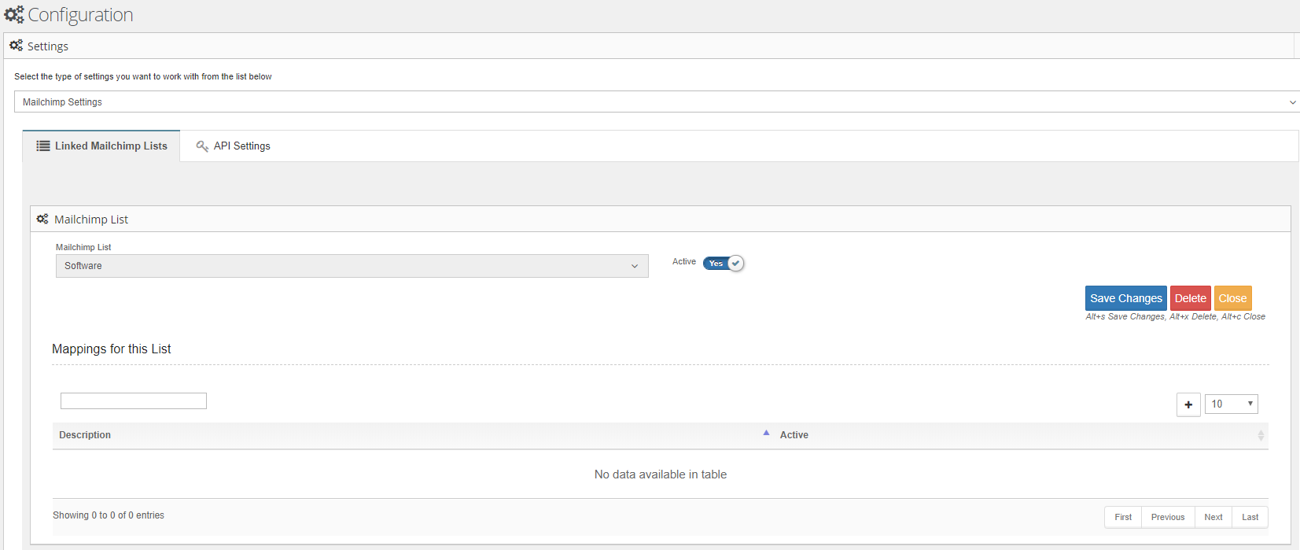Click the mappings search input field
1300x550 pixels.
(x=134, y=401)
